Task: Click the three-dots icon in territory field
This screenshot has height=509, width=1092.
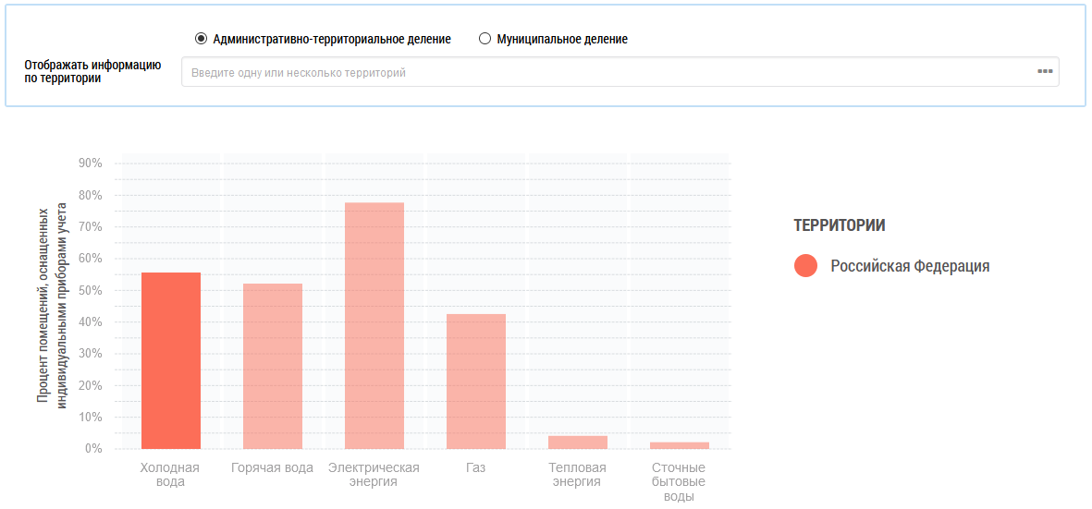Action: click(1045, 71)
